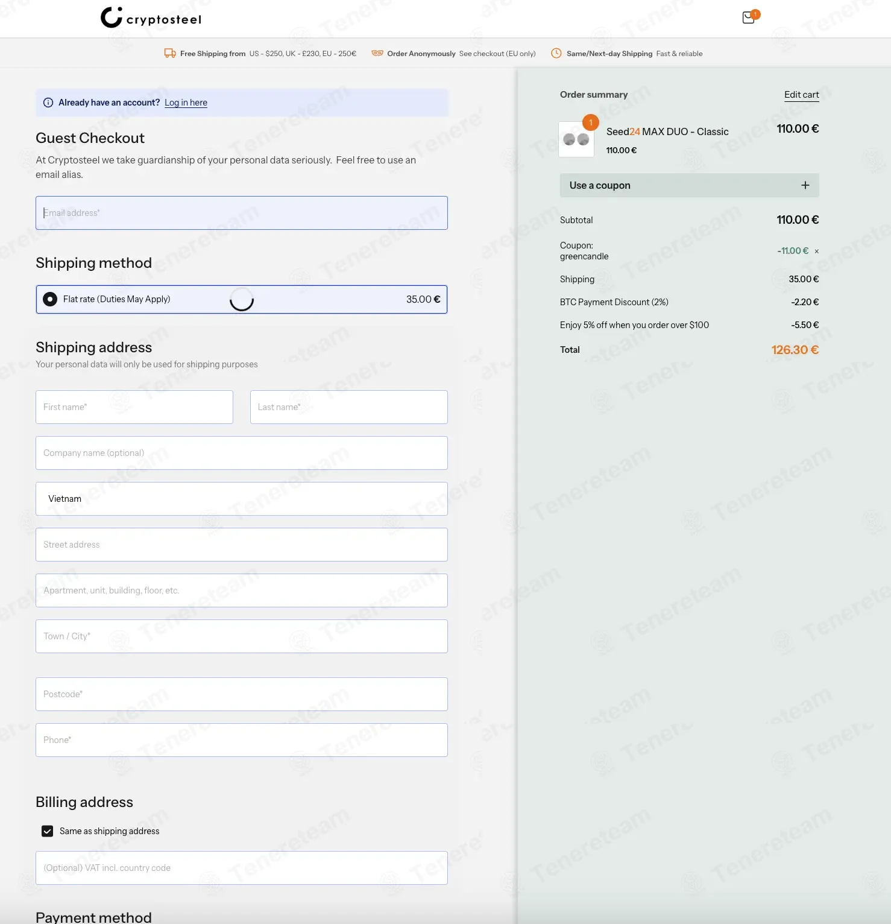Click the Guest Checkout heading
891x924 pixels.
click(x=90, y=138)
